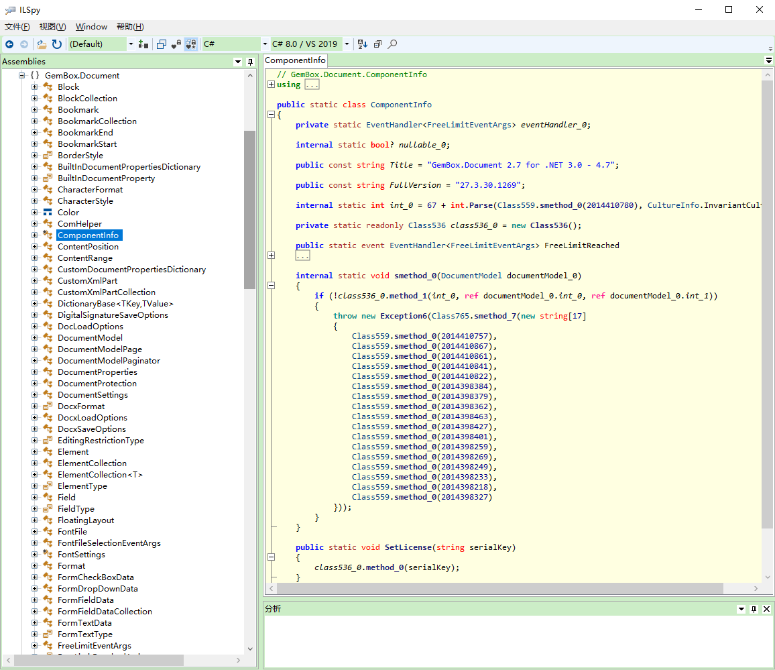The width and height of the screenshot is (775, 670).
Task: Click the ComHelper class icon
Action: [x=48, y=223]
